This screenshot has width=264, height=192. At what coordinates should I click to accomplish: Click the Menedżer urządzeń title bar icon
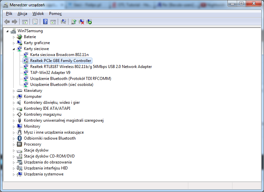point(5,5)
